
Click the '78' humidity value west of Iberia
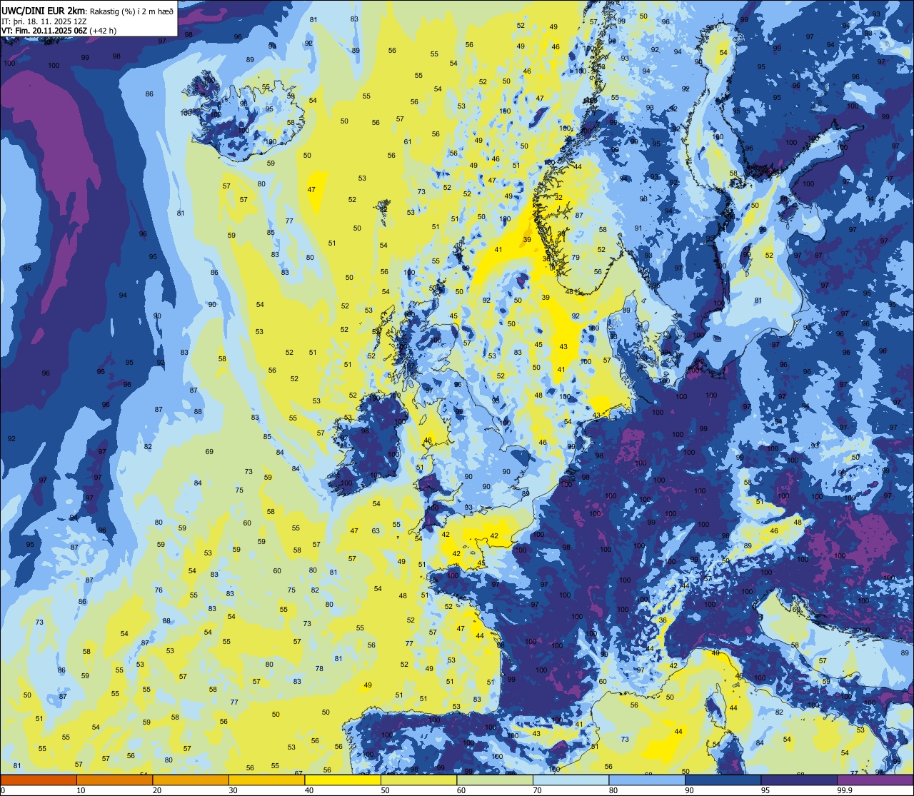click(319, 669)
